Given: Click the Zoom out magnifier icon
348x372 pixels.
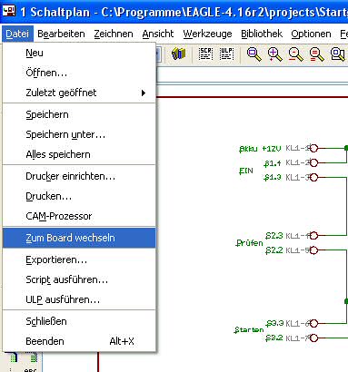Looking at the screenshot, I should click(x=296, y=54).
